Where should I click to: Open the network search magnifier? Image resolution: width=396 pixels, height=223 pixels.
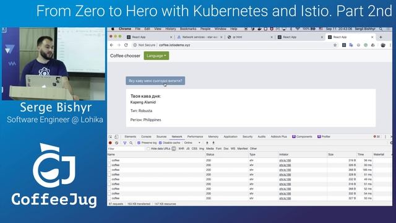click(x=131, y=143)
